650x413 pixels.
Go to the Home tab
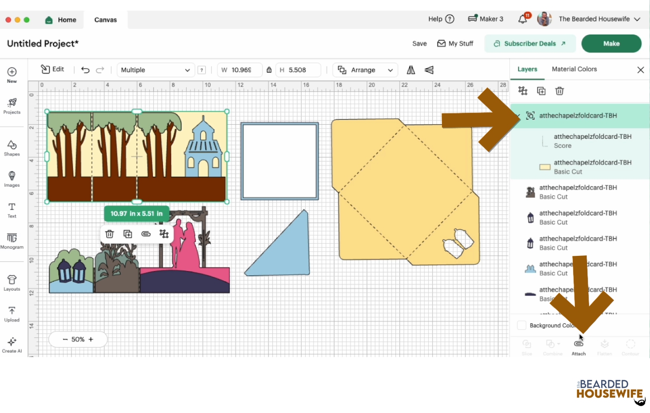[61, 19]
